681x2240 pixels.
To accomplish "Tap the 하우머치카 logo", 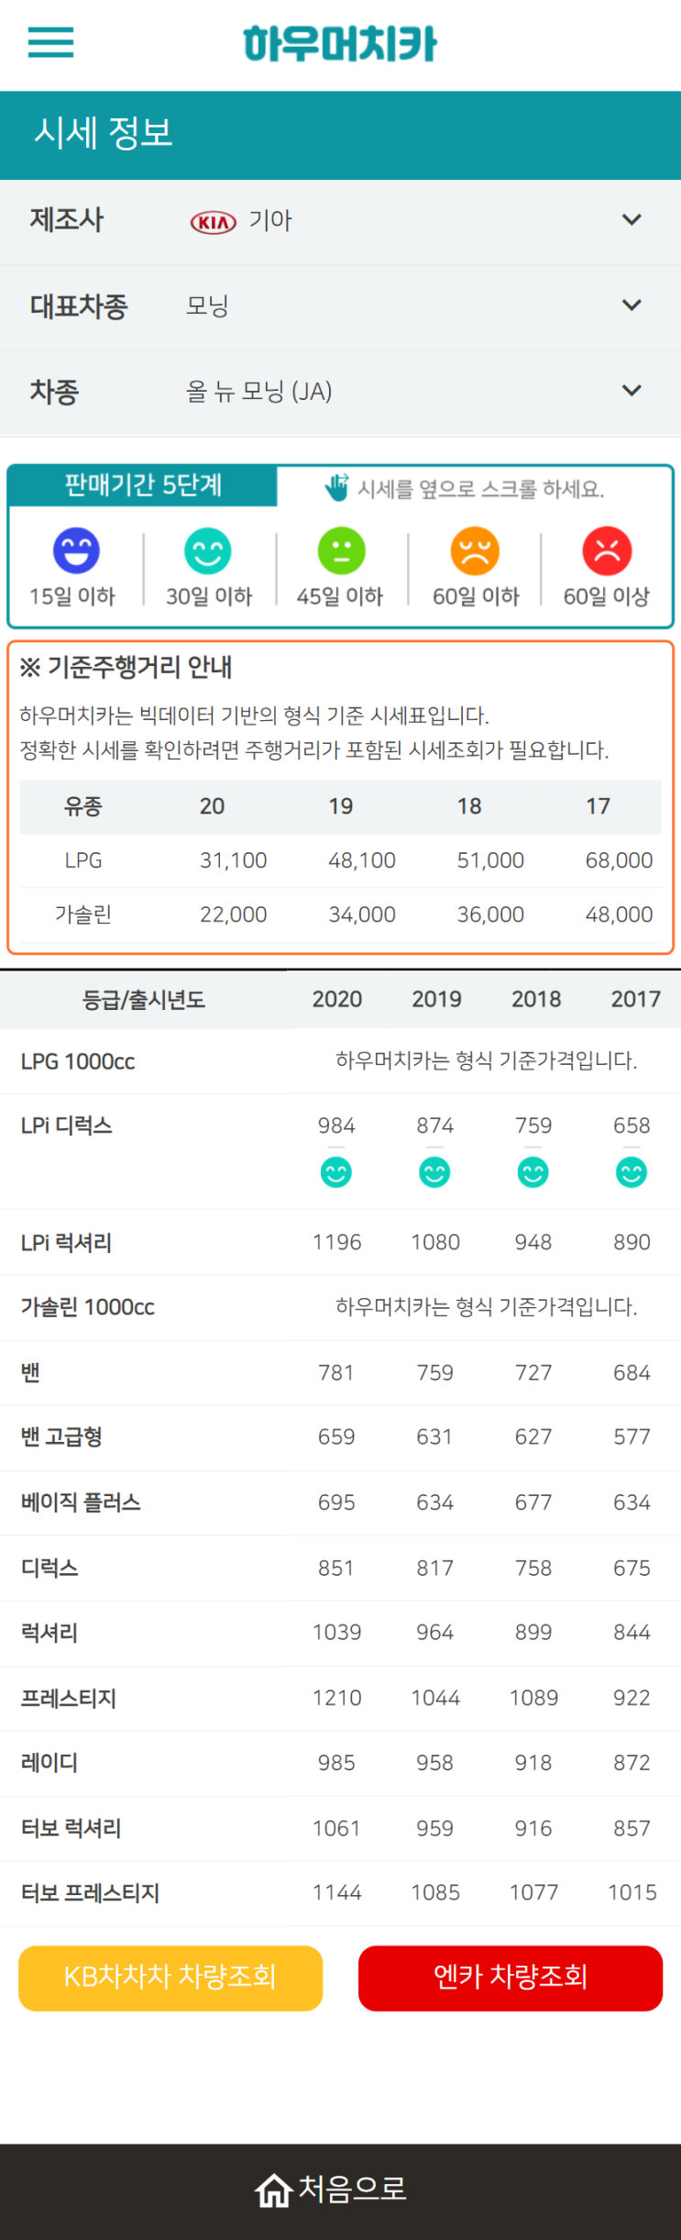I will click(x=340, y=44).
